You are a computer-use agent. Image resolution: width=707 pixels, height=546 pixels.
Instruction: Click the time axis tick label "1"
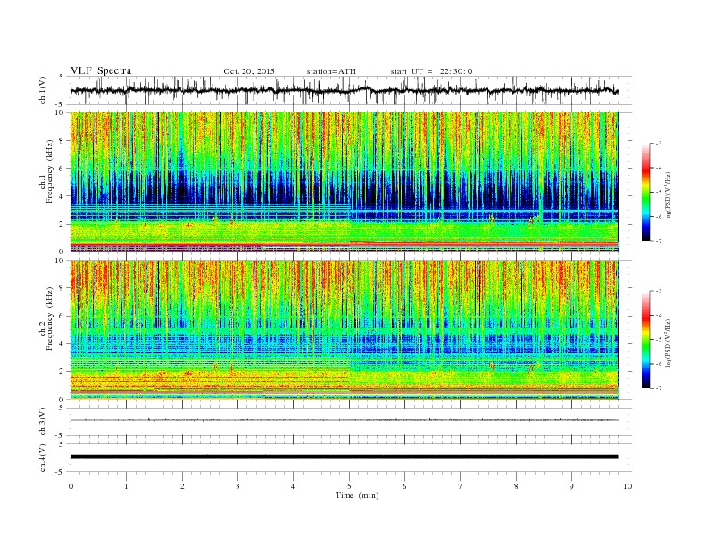coord(126,486)
